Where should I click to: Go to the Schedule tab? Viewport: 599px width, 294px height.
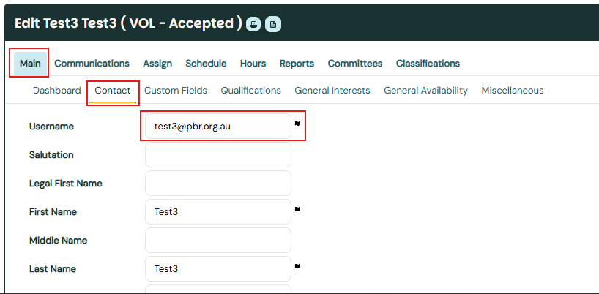point(206,64)
